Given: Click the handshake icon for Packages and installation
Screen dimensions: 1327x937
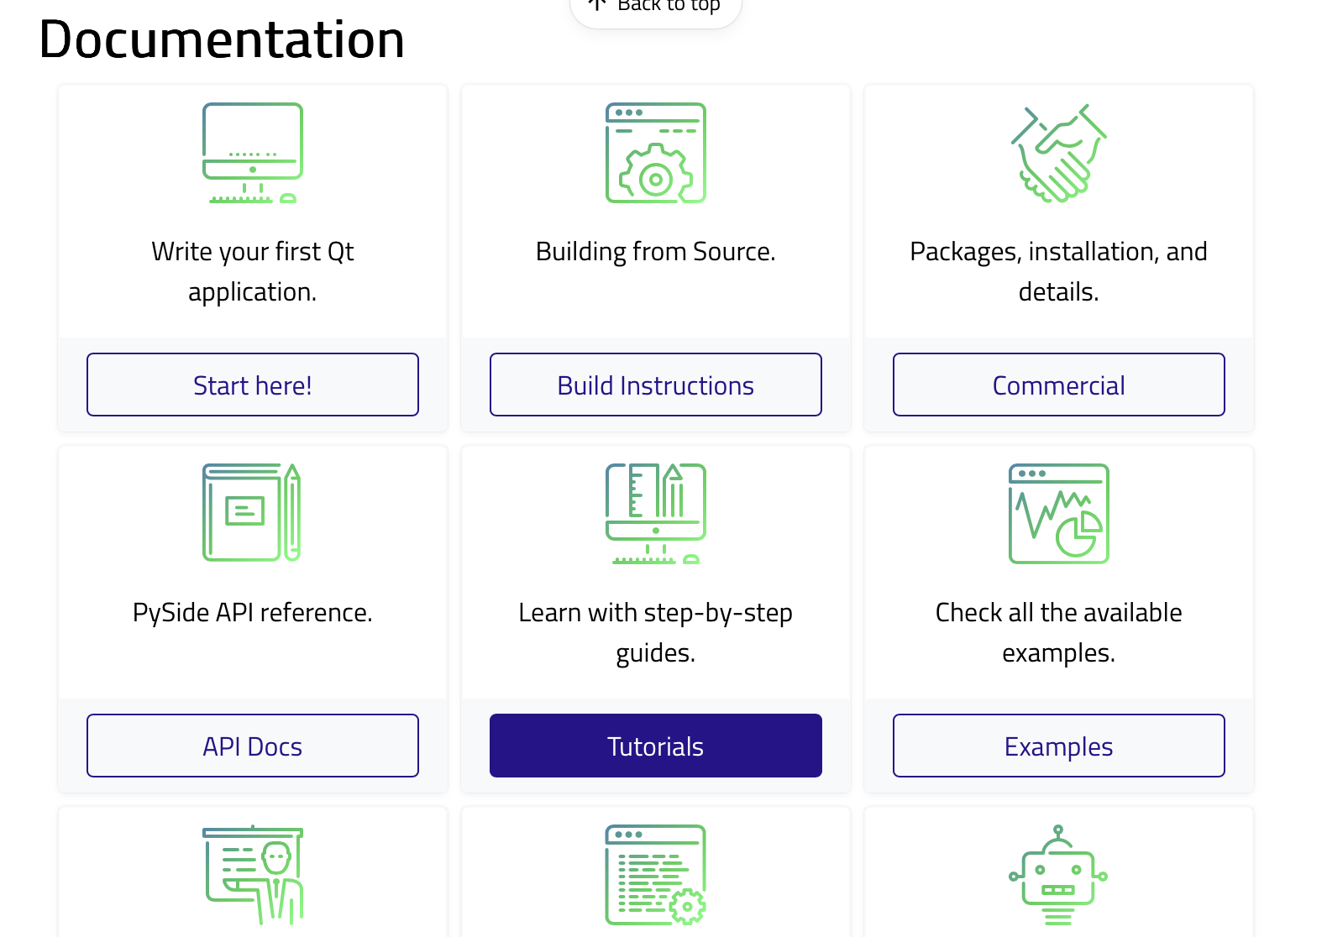Looking at the screenshot, I should click(1059, 153).
